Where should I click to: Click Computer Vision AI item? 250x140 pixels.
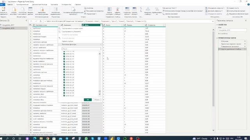[236, 11]
